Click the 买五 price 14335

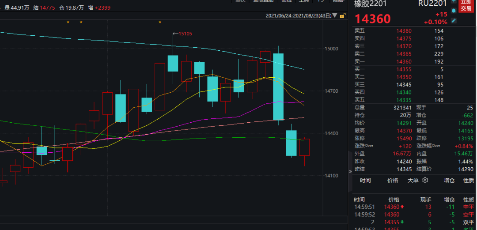404,100
